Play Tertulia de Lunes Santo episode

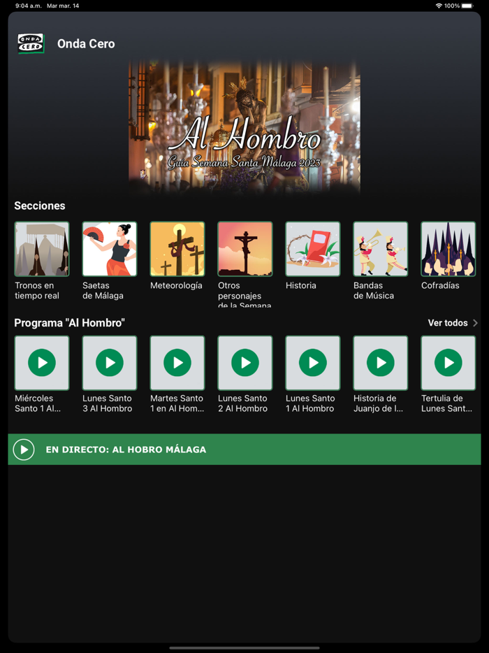448,363
